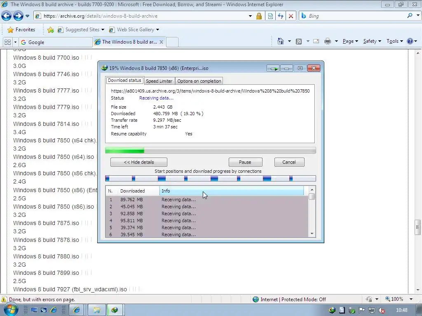This screenshot has width=422, height=316.
Task: Open the Print dropdown arrow
Action: tap(336, 42)
